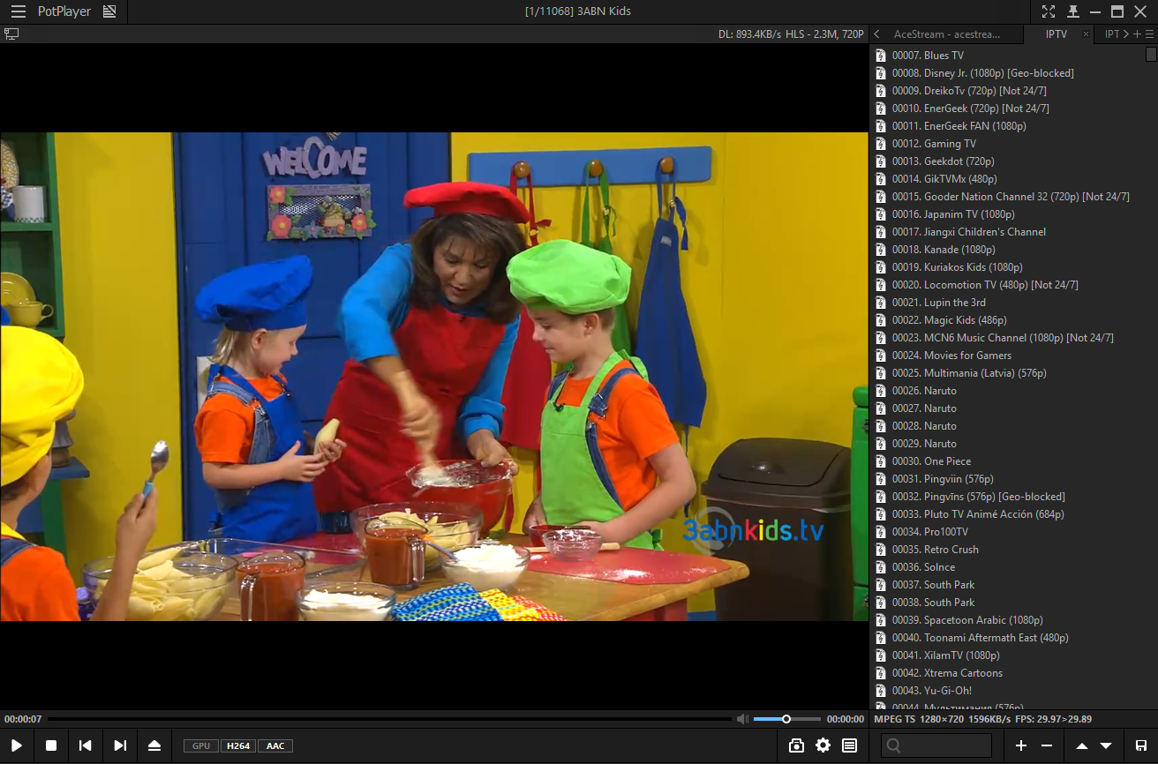The height and width of the screenshot is (764, 1158).
Task: Toggle the playlist panel visibility
Action: point(849,745)
